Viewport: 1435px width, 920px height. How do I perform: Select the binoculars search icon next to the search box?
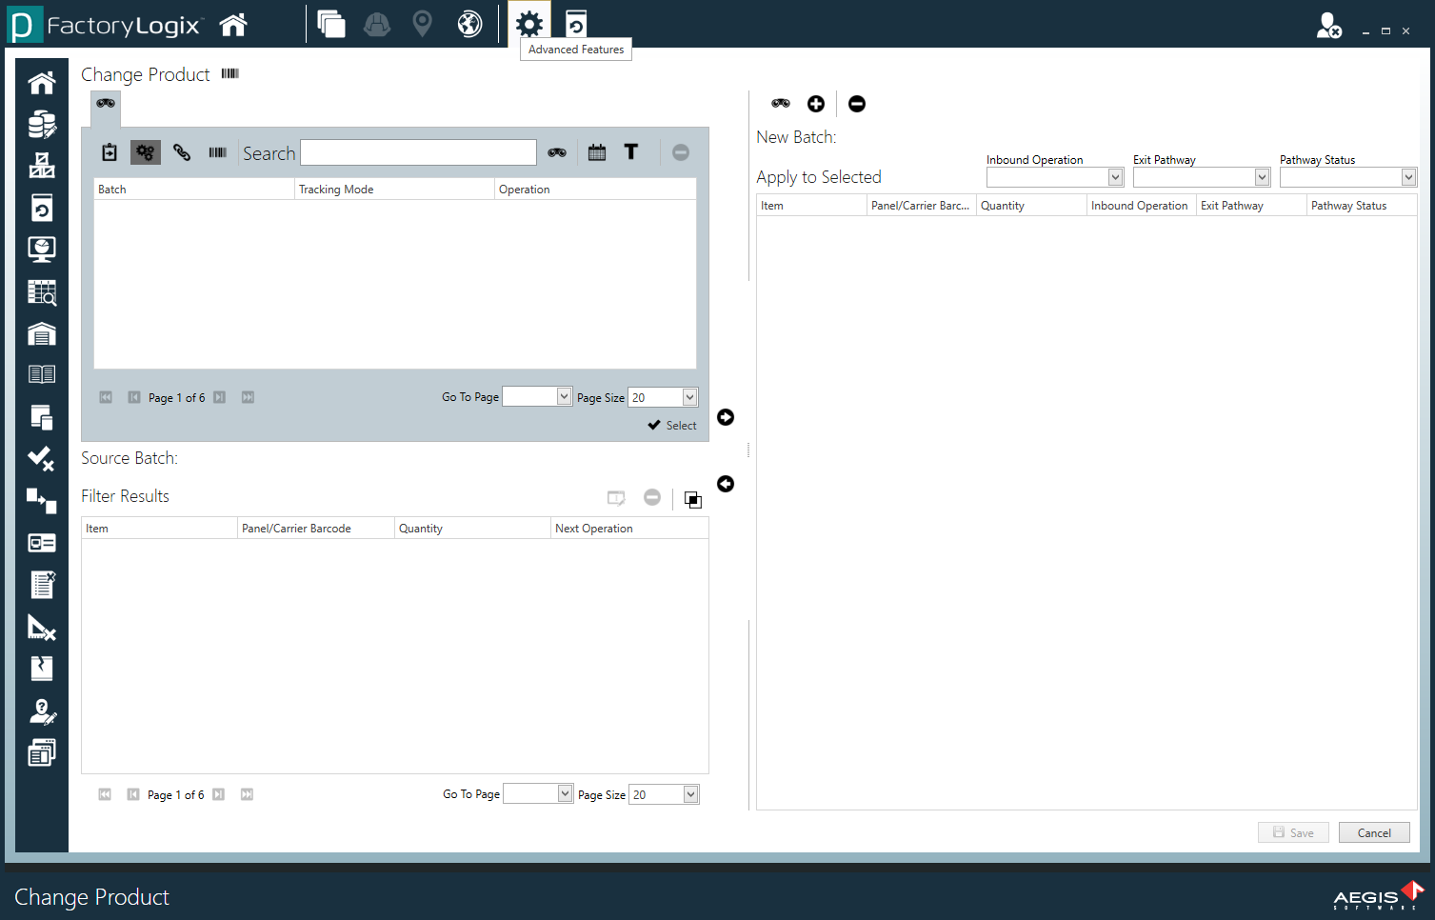(x=556, y=151)
